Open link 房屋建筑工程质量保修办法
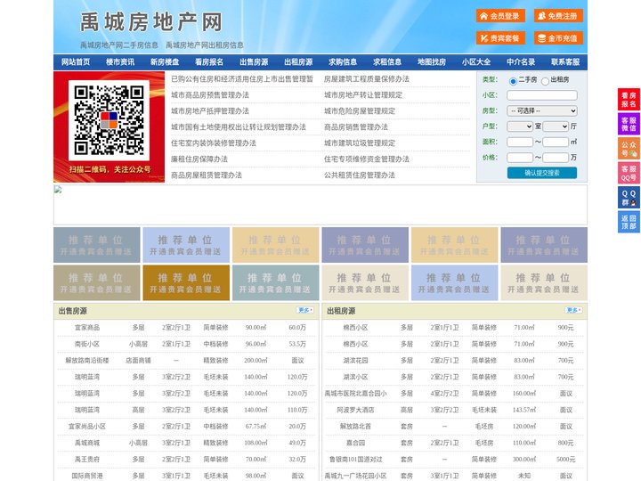 tap(367, 79)
